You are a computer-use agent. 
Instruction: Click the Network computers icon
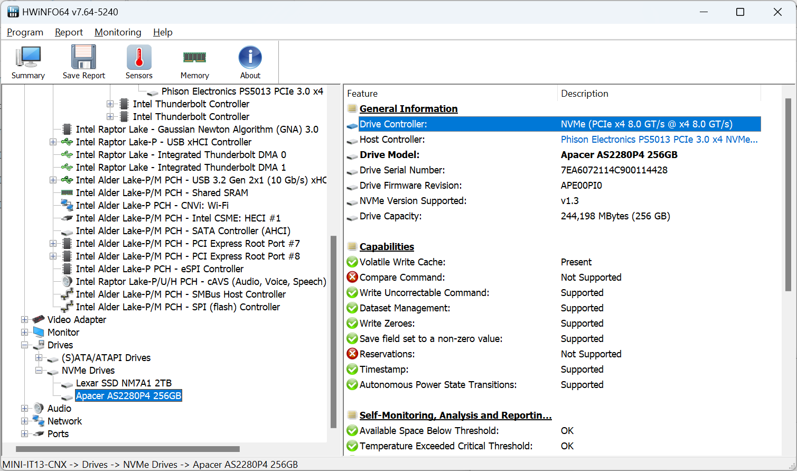[39, 421]
